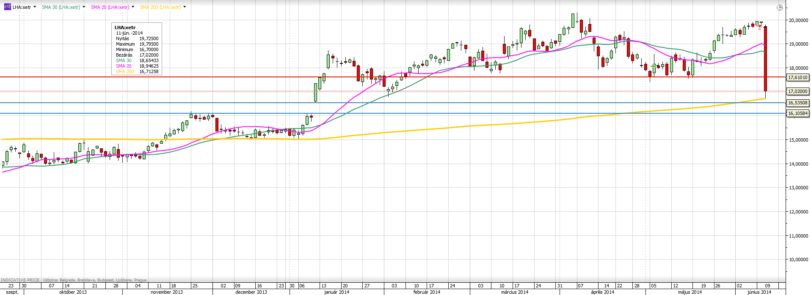Click the 20,00000 price axis label
This screenshot has width=811, height=295.
click(x=798, y=20)
